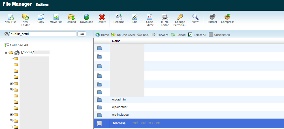Check the Select All checkbox
This screenshot has width=284, height=129.
(190, 35)
